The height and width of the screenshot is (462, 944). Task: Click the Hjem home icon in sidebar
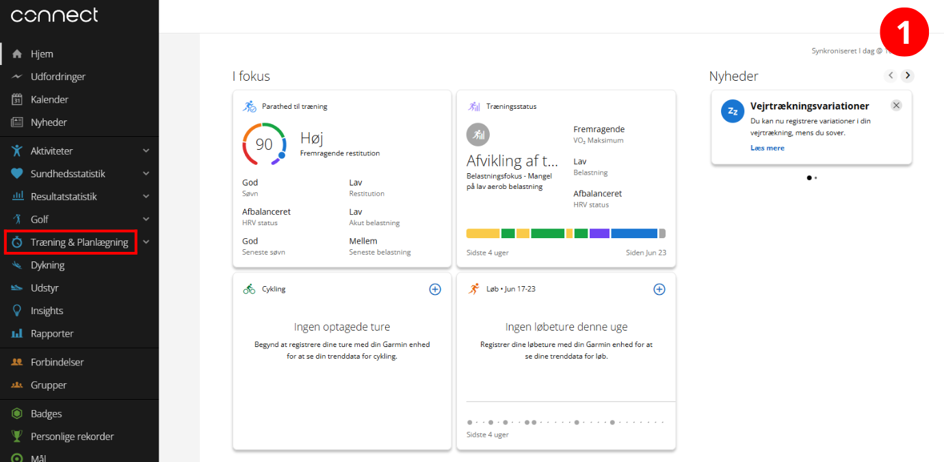pos(17,54)
